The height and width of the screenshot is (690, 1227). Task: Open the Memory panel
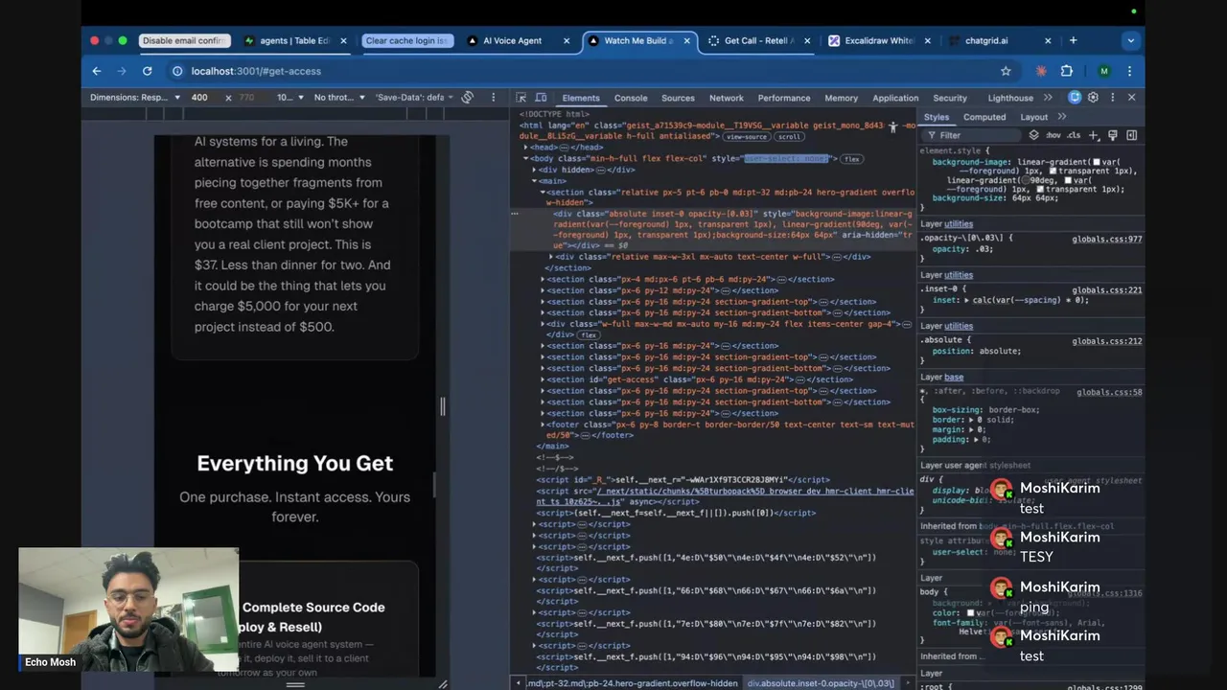pos(842,98)
